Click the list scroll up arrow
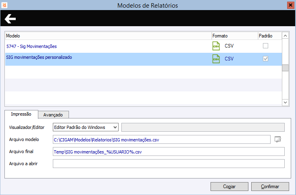Viewport: 296px width, 195px height. (285, 35)
